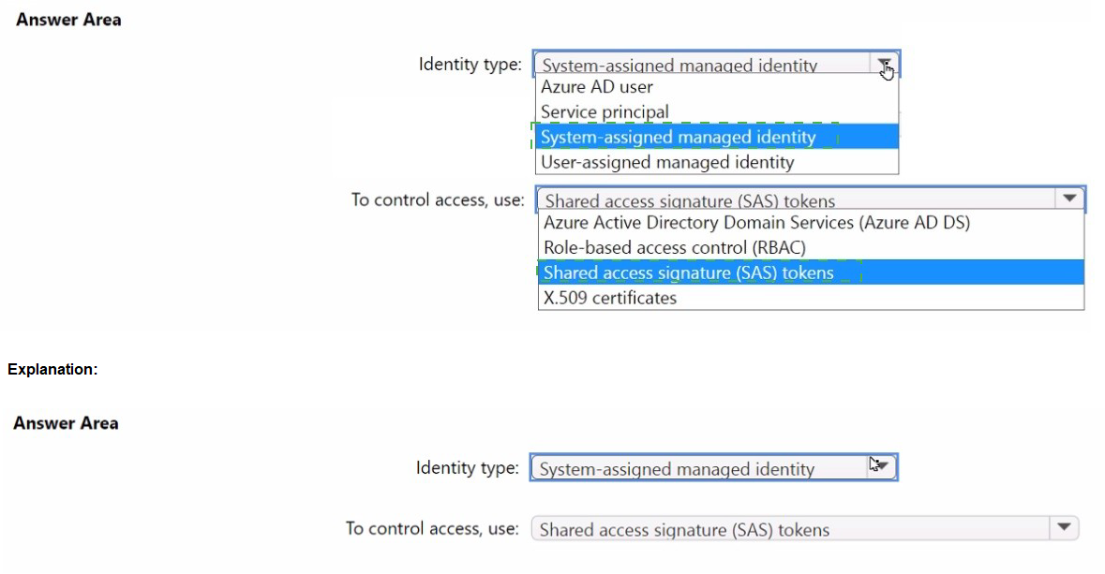Viewport: 1105px width, 574px height.
Task: Choose Azure Active Directory Domain Services option
Action: click(x=756, y=223)
